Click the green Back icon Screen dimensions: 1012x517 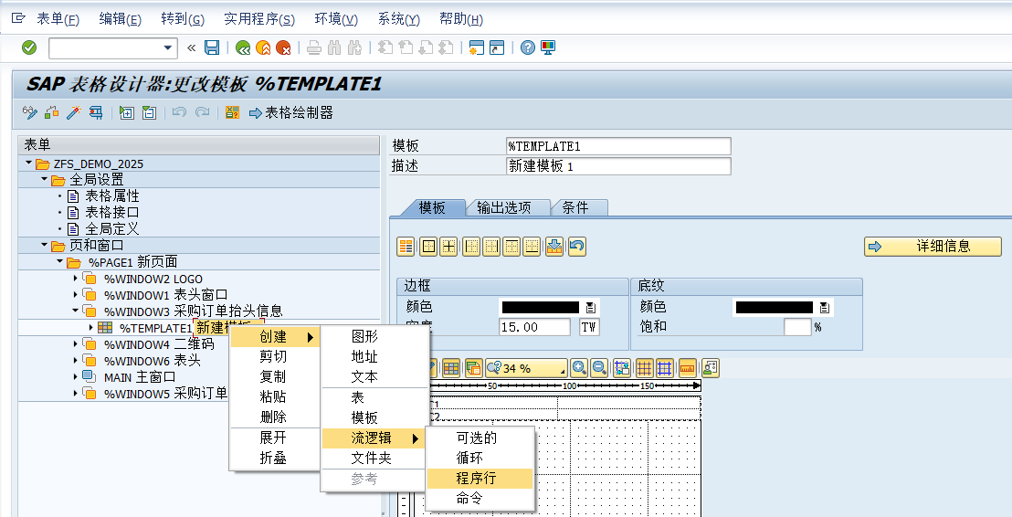(x=243, y=47)
